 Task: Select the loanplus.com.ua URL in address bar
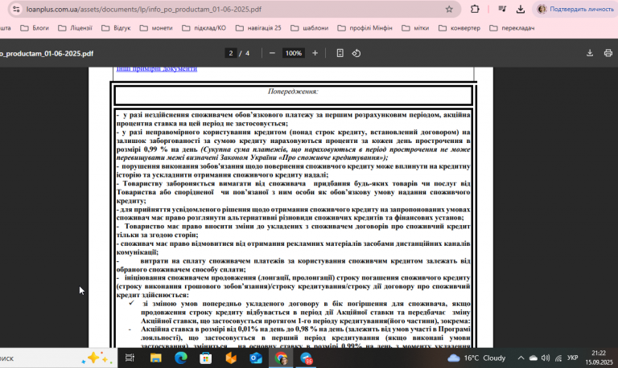144,9
